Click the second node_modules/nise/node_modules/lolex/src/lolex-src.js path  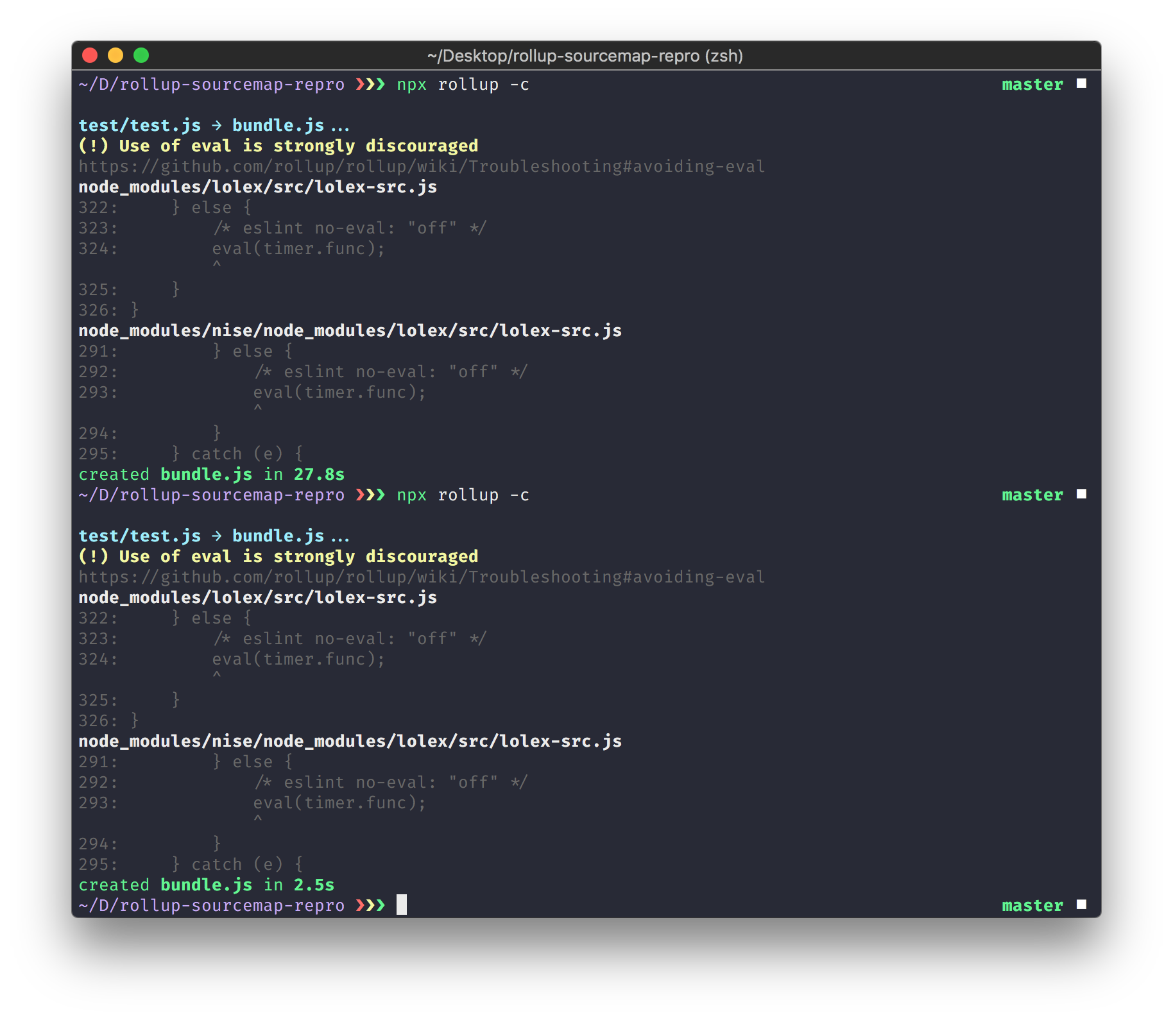click(x=350, y=741)
